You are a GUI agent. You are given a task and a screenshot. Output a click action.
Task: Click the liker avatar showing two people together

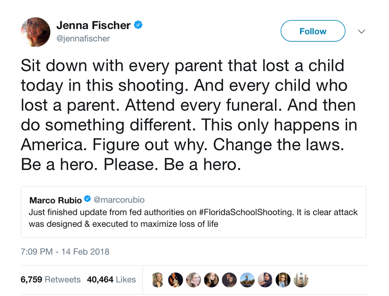[229, 280]
